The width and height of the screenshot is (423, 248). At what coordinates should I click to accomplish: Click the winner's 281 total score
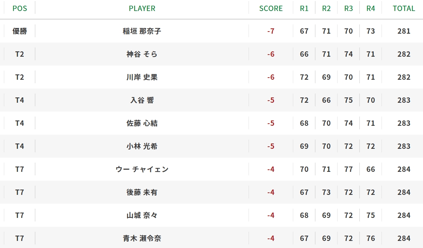tap(403, 31)
